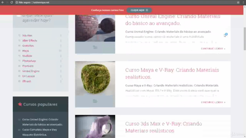Click the luizhenrique.net address bar

pos(41,2)
